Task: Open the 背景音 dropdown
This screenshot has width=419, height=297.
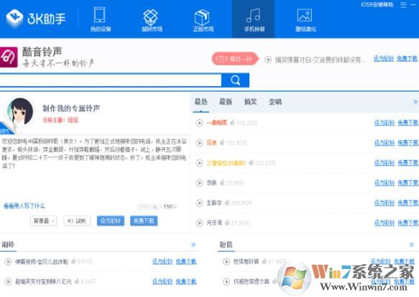Action: 44,221
